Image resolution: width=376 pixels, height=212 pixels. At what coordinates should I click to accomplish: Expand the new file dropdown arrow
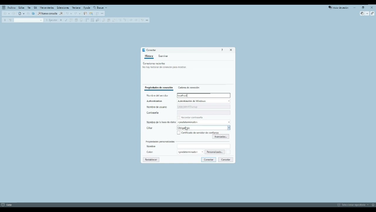pyautogui.click(x=23, y=14)
